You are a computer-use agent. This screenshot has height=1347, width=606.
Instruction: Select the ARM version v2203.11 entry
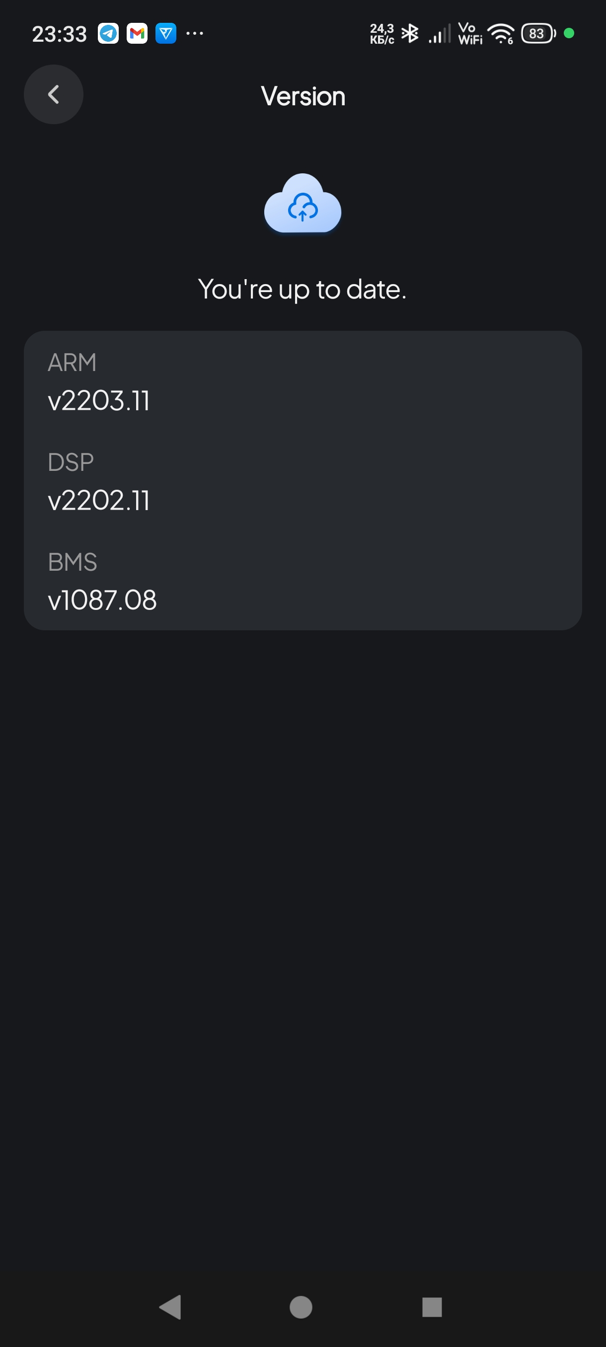point(99,400)
